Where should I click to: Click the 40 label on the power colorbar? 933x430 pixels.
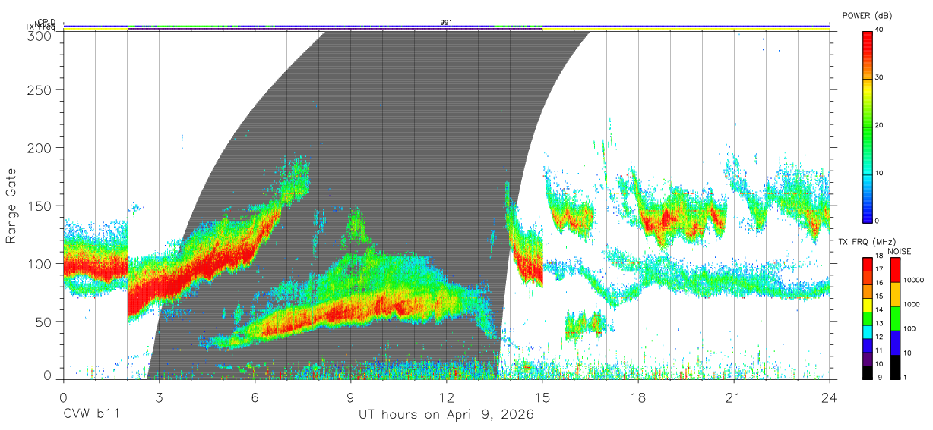880,30
